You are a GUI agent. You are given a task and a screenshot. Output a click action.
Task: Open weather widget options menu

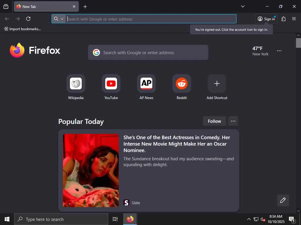click(x=279, y=51)
